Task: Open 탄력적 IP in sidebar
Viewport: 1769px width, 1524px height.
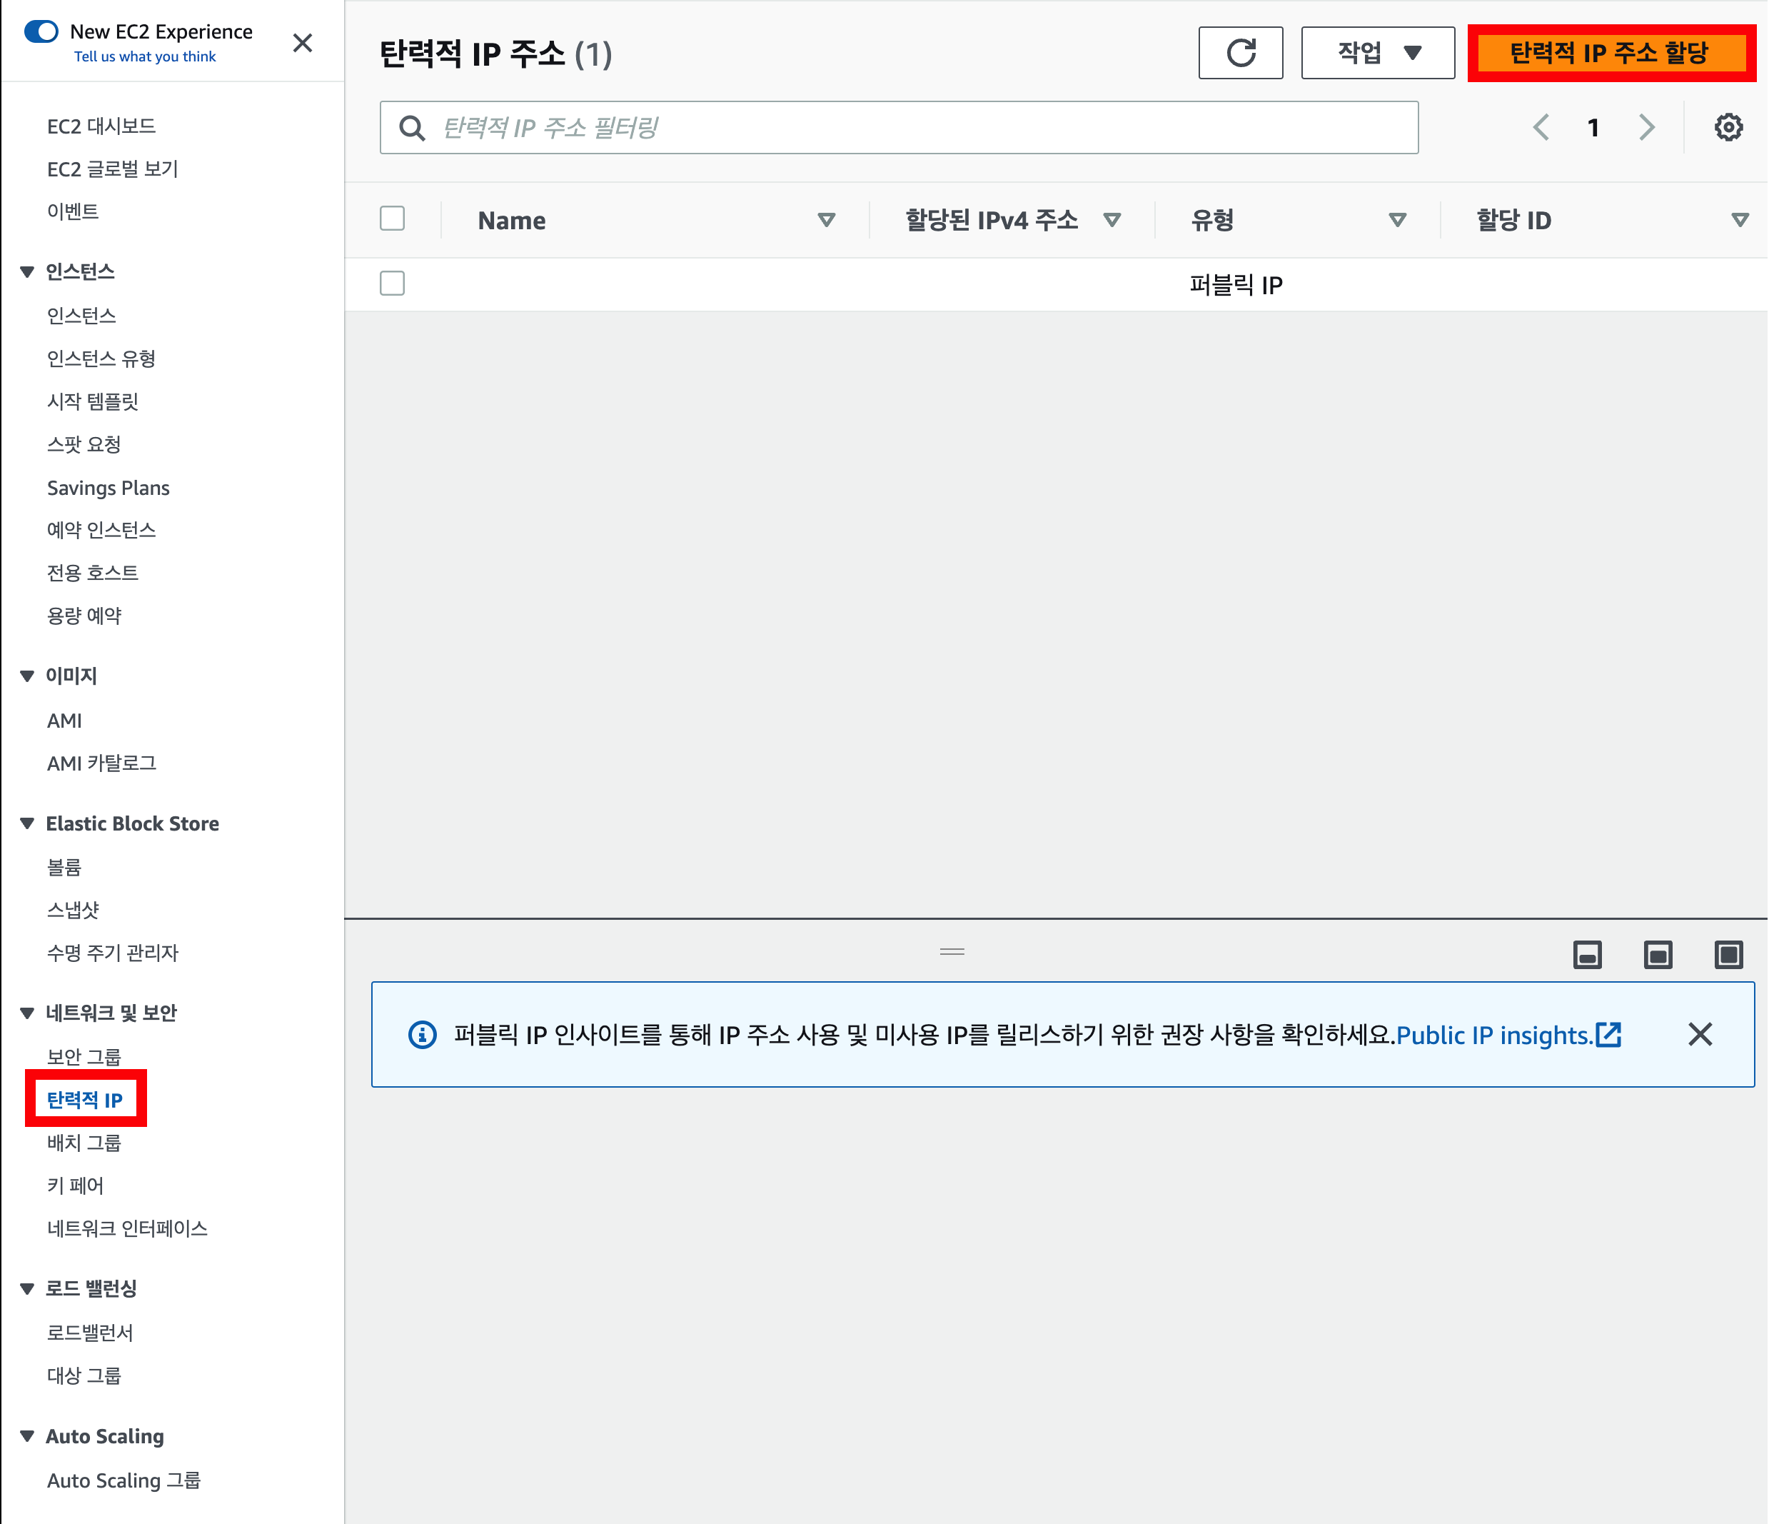Action: pos(84,1099)
